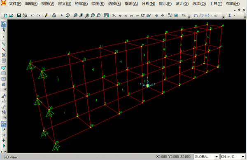Click the move up arrow button
The width and height of the screenshot is (247, 160).
pyautogui.click(x=156, y=15)
